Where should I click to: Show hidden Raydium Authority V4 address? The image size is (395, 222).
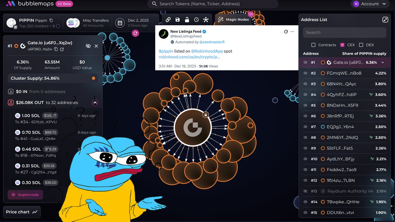306,191
